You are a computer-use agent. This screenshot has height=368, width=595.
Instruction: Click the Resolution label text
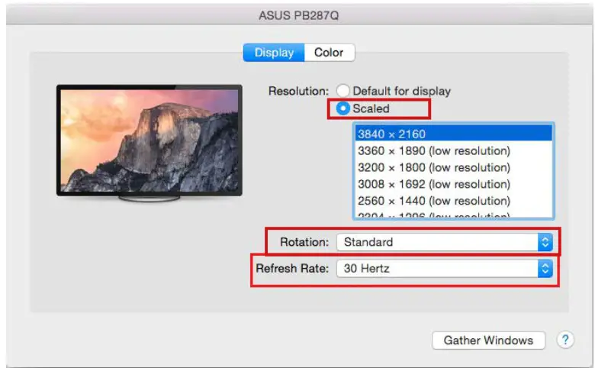coord(297,91)
